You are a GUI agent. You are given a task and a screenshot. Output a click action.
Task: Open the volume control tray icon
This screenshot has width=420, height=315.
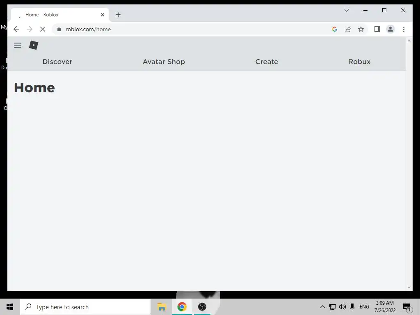pos(342,307)
